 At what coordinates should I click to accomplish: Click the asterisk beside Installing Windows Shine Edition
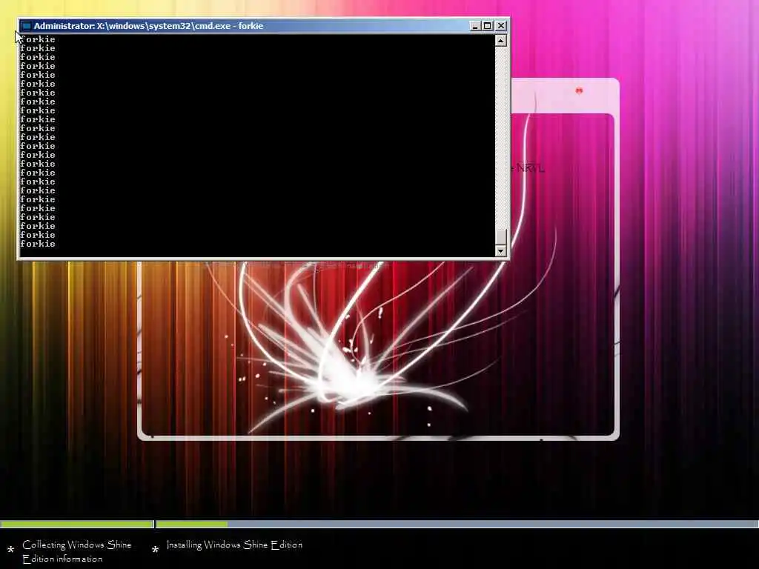point(156,550)
